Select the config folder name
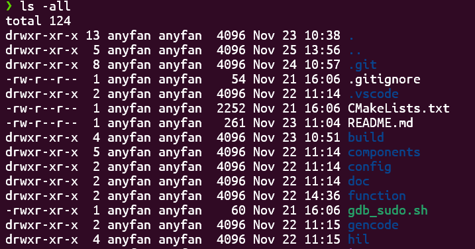 point(370,167)
